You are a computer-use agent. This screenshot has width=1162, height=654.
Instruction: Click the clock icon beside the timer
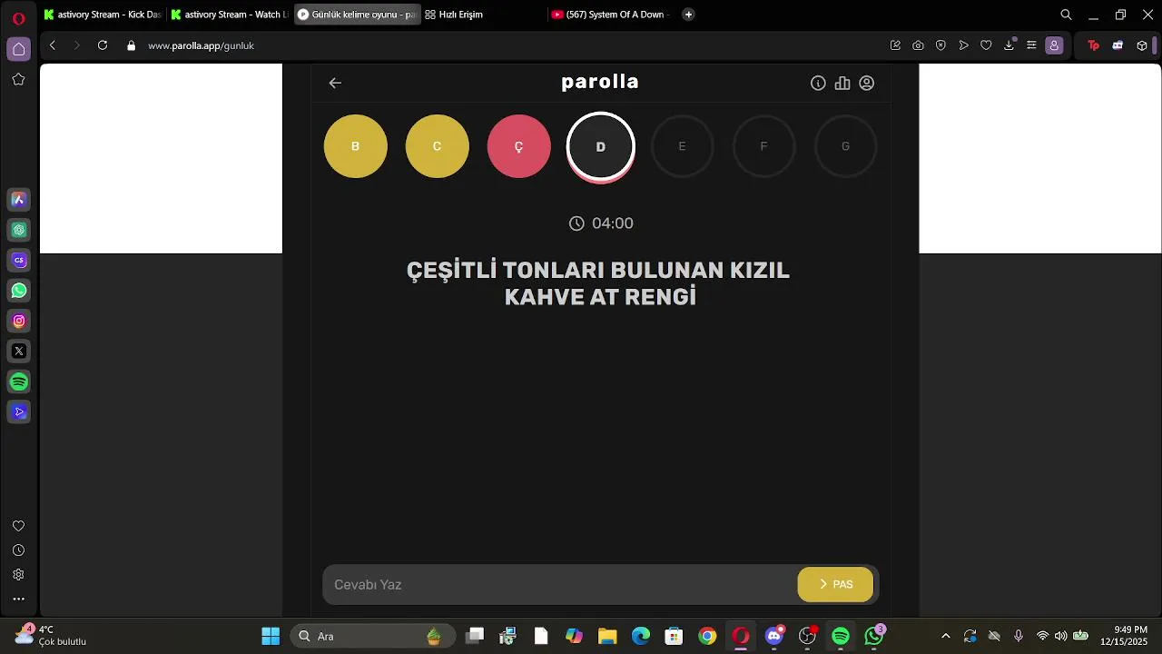[576, 223]
